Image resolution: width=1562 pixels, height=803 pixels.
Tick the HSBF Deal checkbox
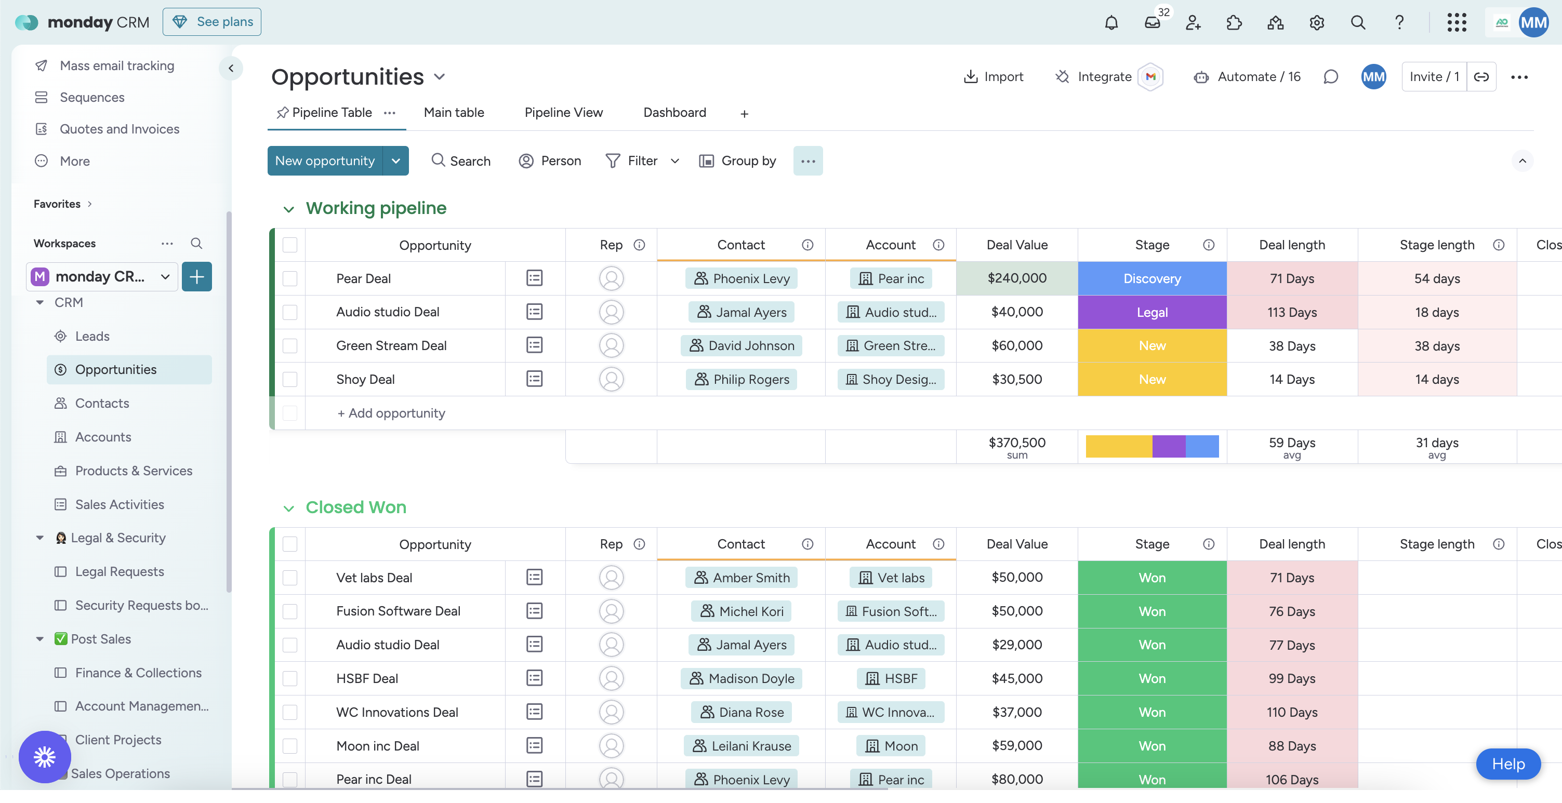(290, 678)
